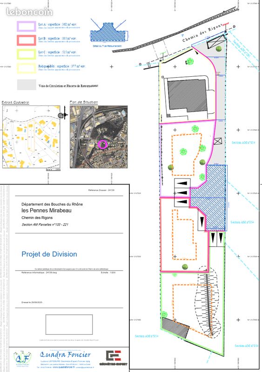262x372 pixels.
Task: Click the QF Quadra Foncier logo
Action: (x=22, y=359)
